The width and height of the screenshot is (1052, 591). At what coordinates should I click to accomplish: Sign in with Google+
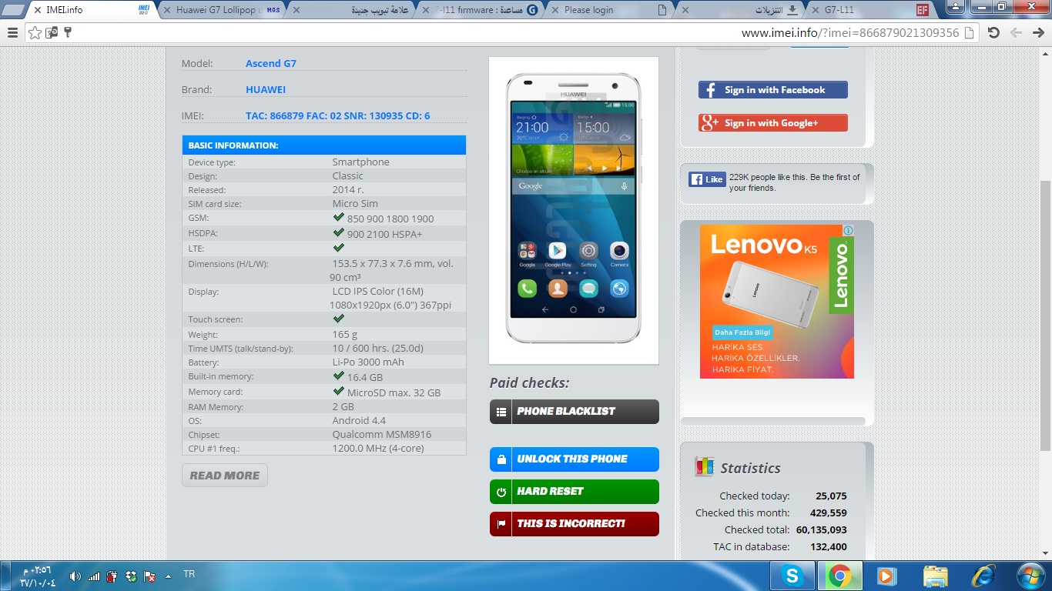coord(773,123)
